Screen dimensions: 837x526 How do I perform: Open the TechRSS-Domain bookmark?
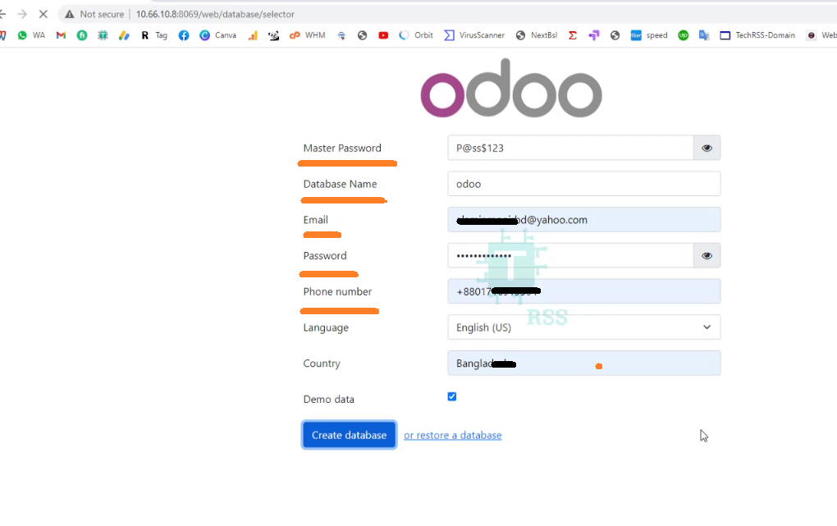[x=757, y=35]
